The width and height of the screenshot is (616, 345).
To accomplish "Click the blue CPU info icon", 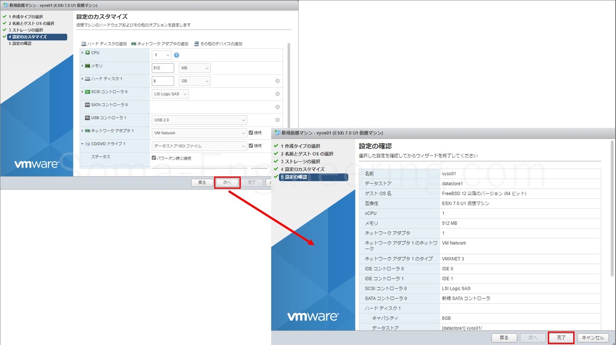I will pyautogui.click(x=176, y=55).
